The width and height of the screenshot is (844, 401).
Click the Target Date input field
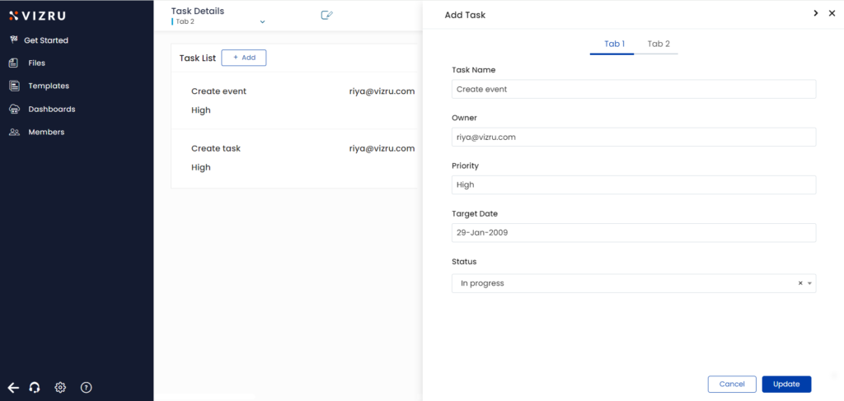[x=633, y=233]
